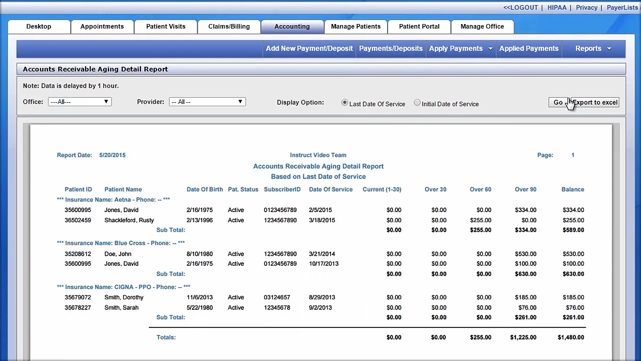Open the Office dropdown selector

click(x=80, y=102)
